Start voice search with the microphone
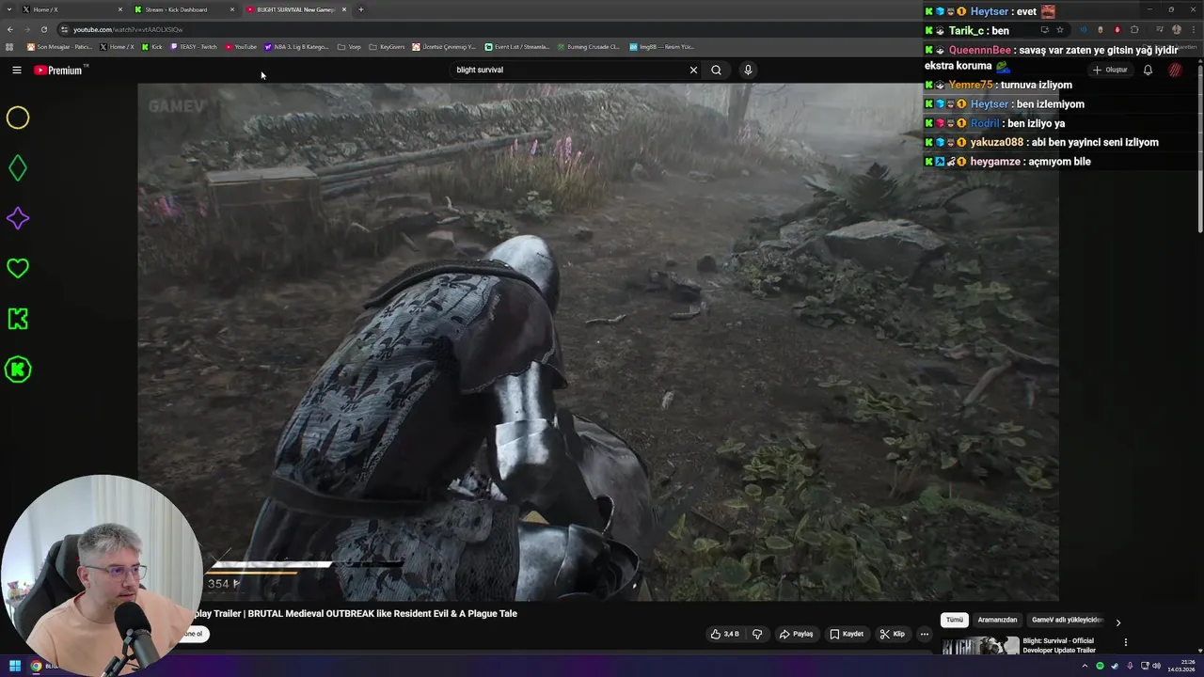This screenshot has width=1204, height=677. pos(748,70)
